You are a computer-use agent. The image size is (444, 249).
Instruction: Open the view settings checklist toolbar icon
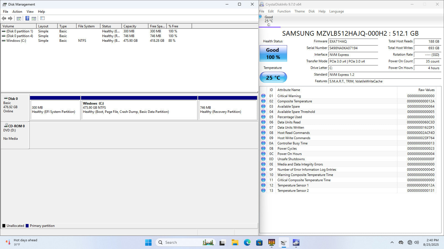pyautogui.click(x=42, y=19)
